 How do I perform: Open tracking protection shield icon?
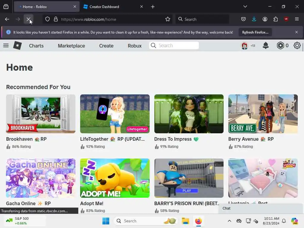click(47, 19)
